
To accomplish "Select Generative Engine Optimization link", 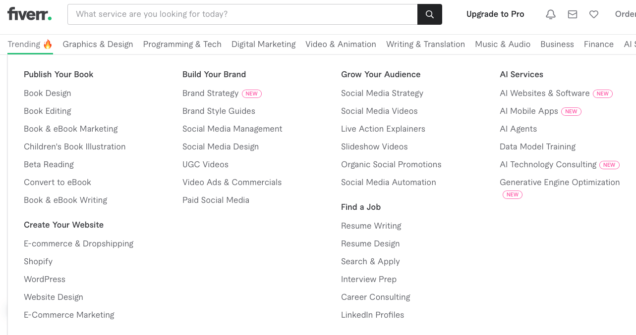I will tap(559, 182).
